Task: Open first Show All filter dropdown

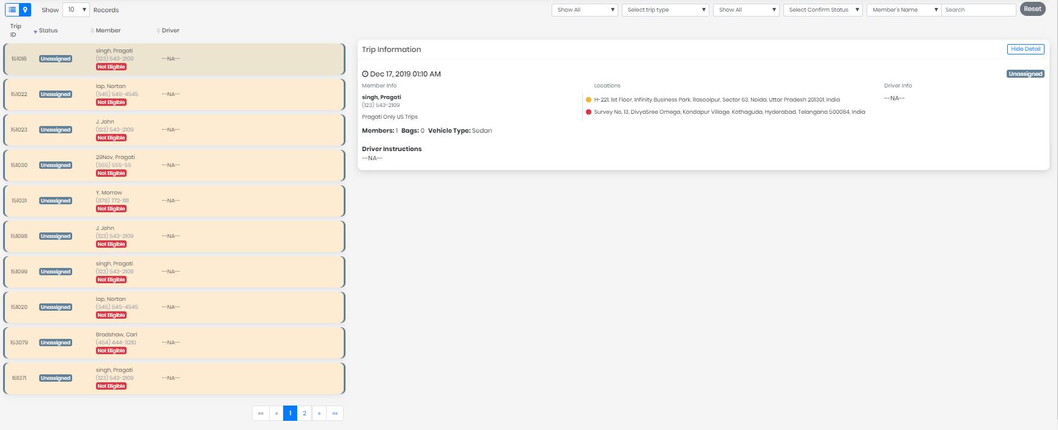Action: pos(585,10)
